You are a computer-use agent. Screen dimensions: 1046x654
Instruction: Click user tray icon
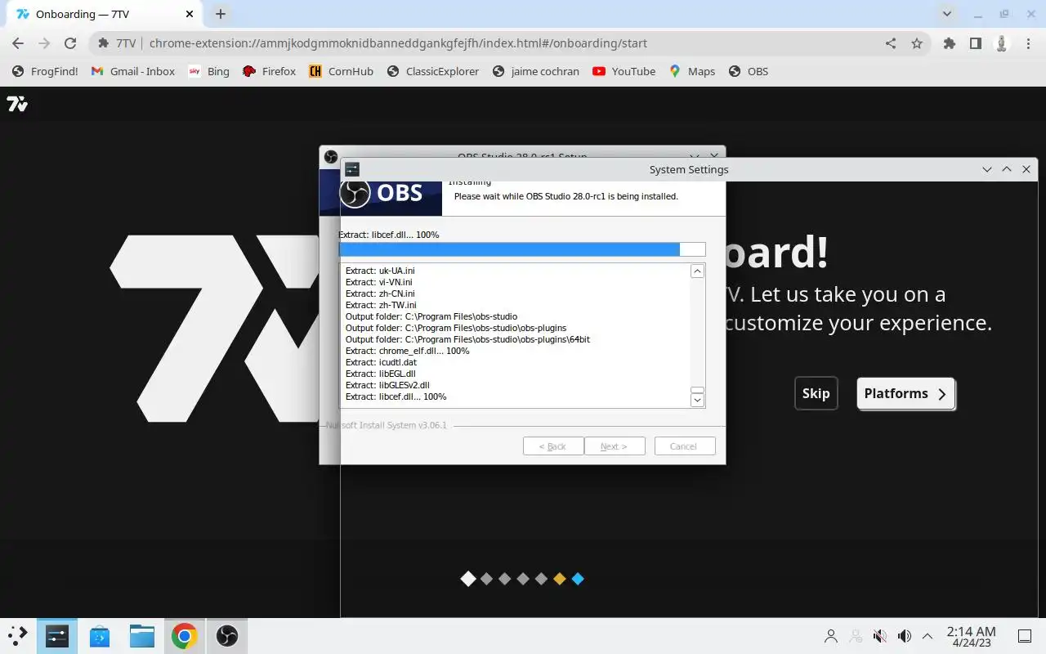click(831, 635)
